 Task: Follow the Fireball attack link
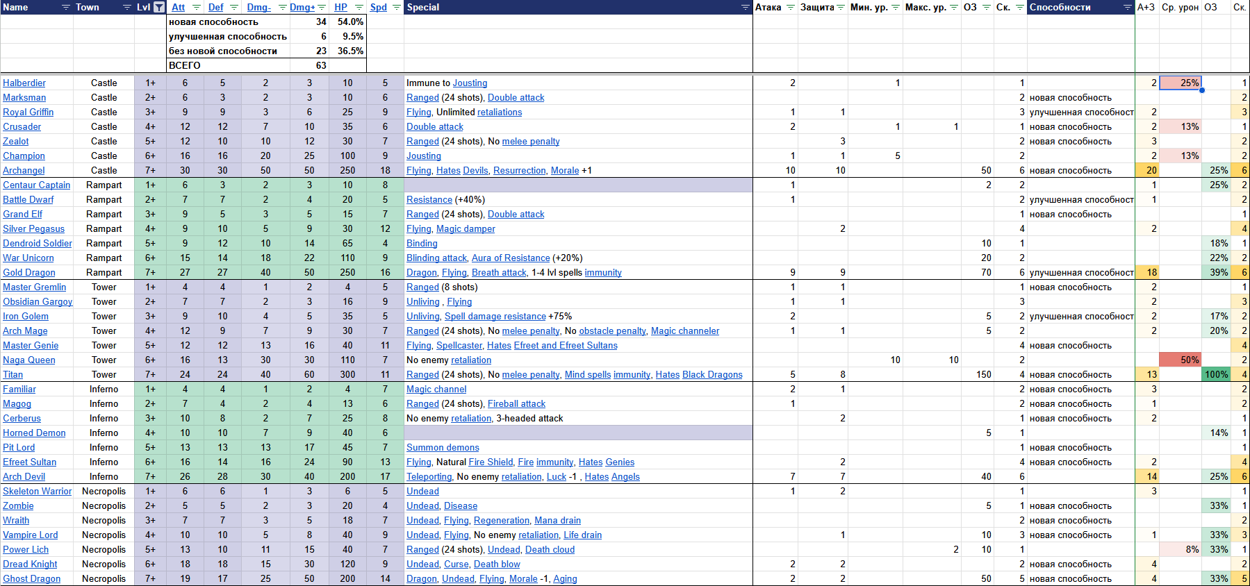(x=516, y=403)
